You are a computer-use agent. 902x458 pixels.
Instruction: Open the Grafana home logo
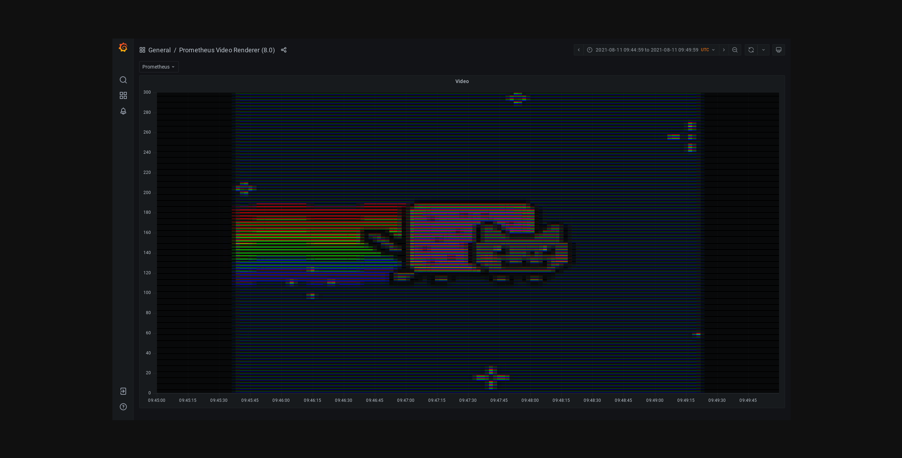(x=123, y=47)
